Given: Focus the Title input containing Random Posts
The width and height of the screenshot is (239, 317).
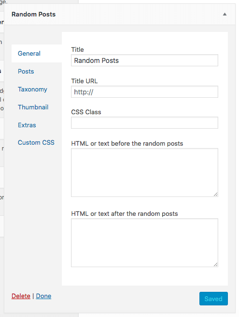Looking at the screenshot, I should [144, 60].
